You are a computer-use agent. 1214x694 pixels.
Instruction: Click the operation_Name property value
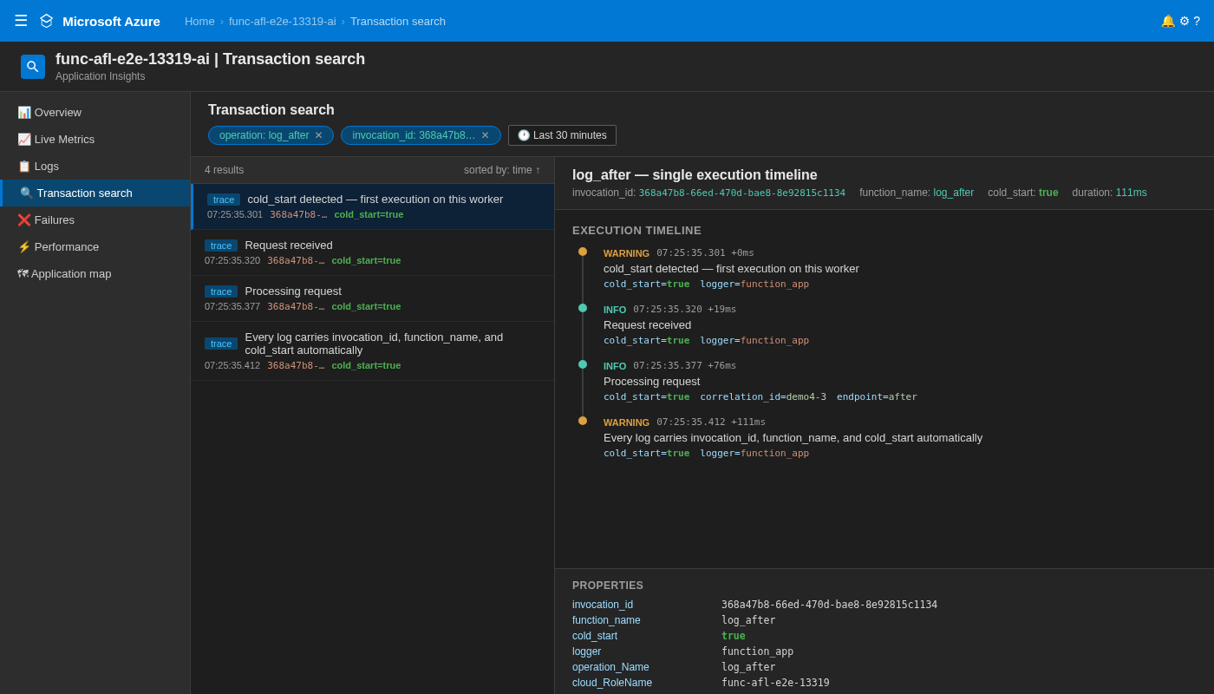748,667
